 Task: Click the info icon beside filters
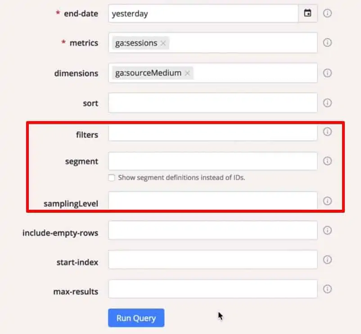328,131
